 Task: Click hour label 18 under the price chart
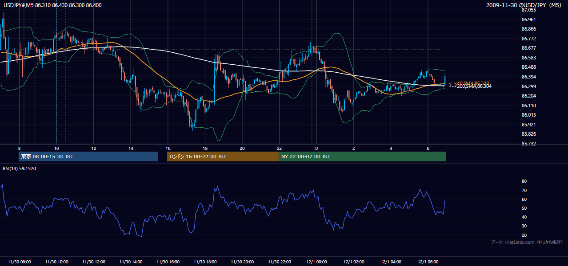click(x=205, y=148)
